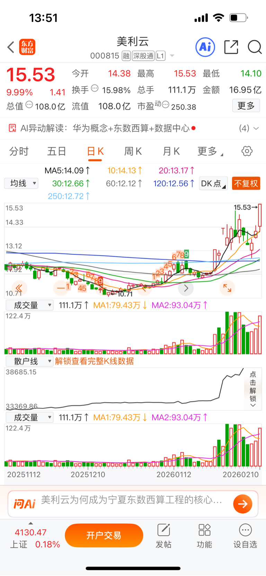Tap the 上证 4130.47 index ticker
The image size is (266, 576).
click(35, 539)
